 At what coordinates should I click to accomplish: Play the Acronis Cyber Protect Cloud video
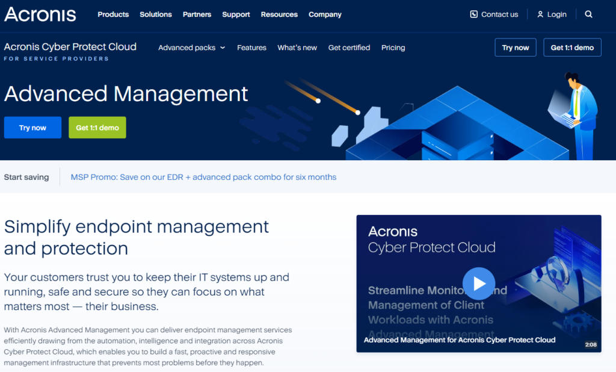click(478, 284)
